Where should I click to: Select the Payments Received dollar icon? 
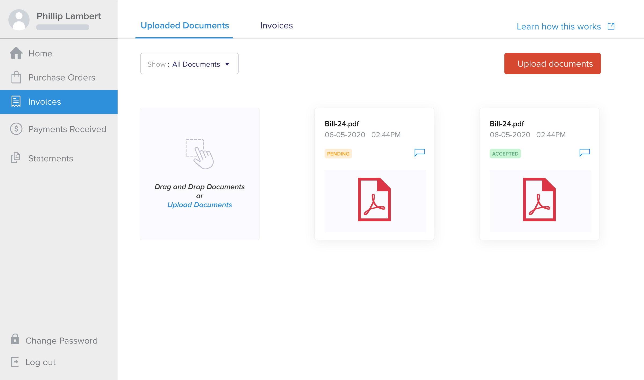(16, 129)
